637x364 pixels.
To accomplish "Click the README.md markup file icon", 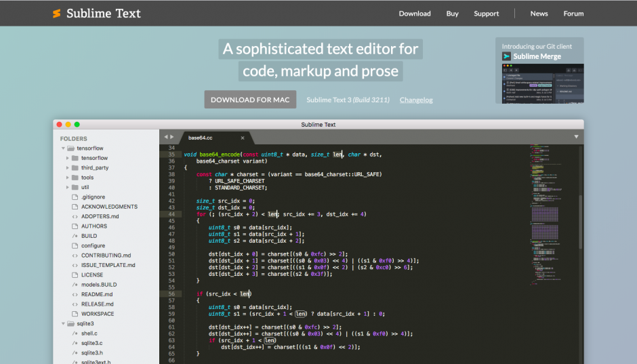I will (x=75, y=295).
